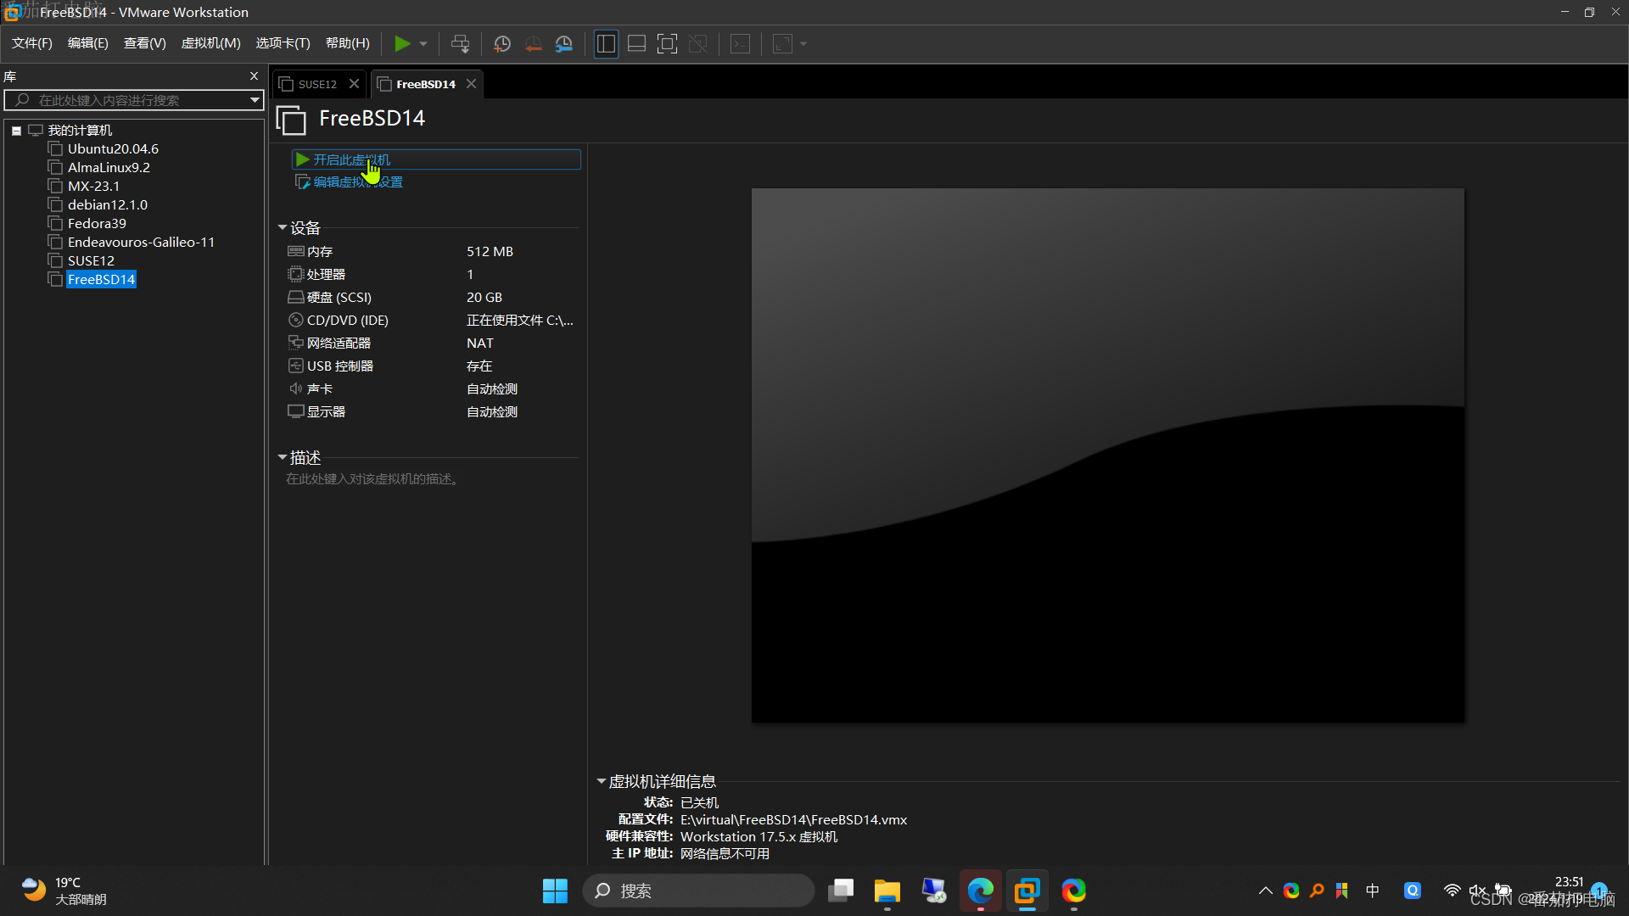Select MX-23.1 in the library
1629x916 pixels.
click(93, 187)
